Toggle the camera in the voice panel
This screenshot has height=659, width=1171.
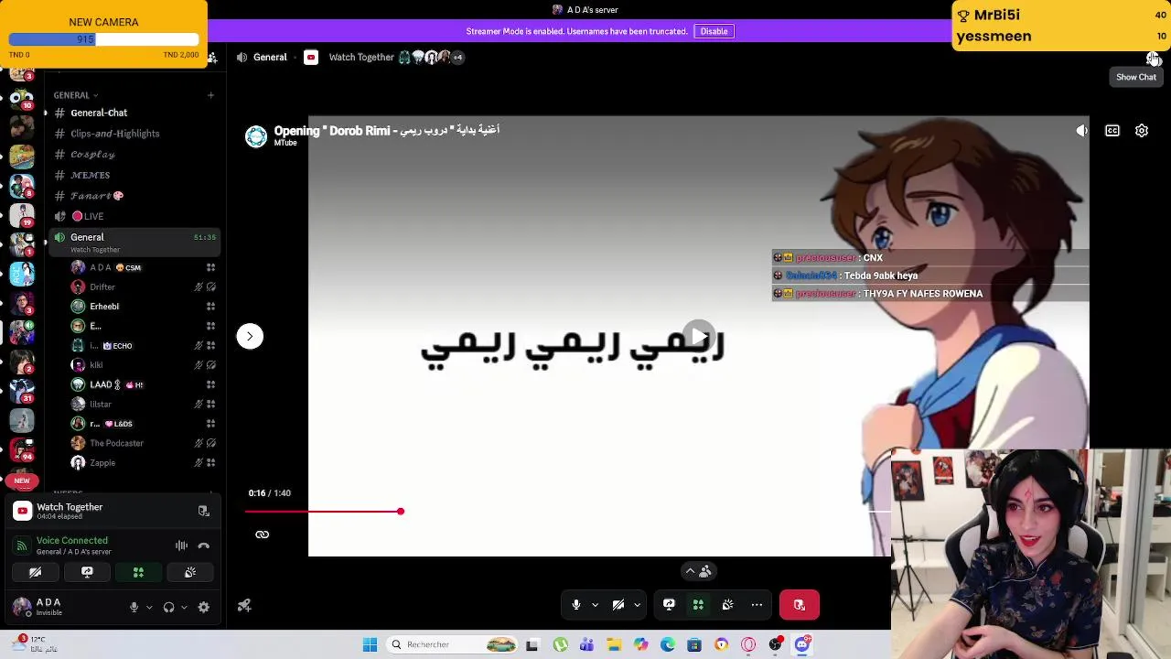[35, 572]
